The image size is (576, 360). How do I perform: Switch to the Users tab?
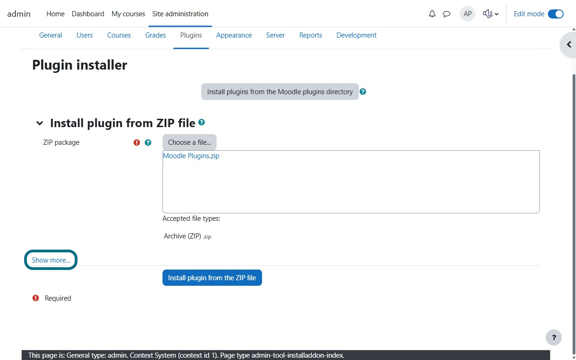[x=84, y=35]
